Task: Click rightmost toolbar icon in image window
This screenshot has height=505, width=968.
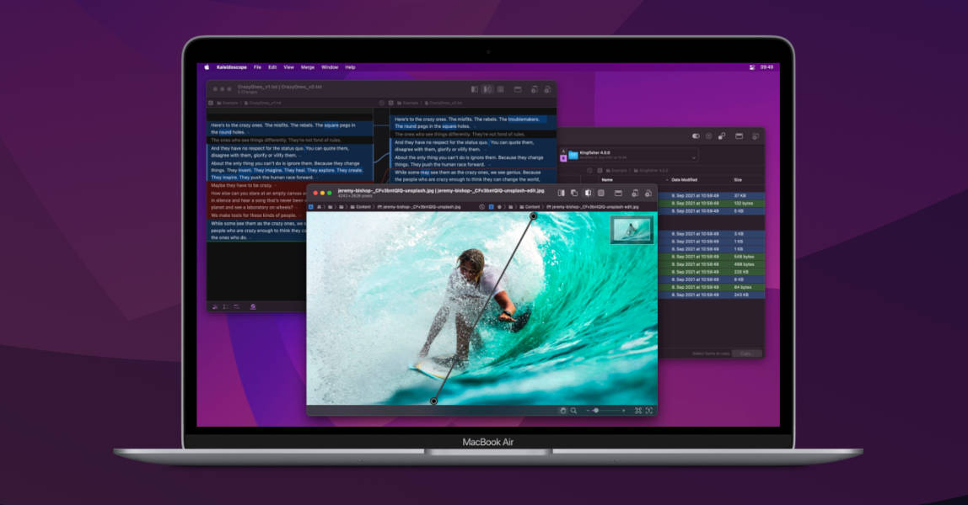Action: [x=648, y=193]
